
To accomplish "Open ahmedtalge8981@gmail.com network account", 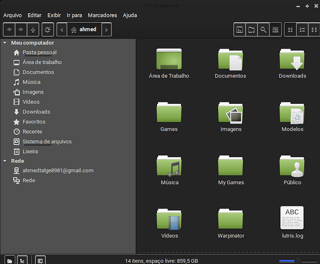I will [x=58, y=171].
